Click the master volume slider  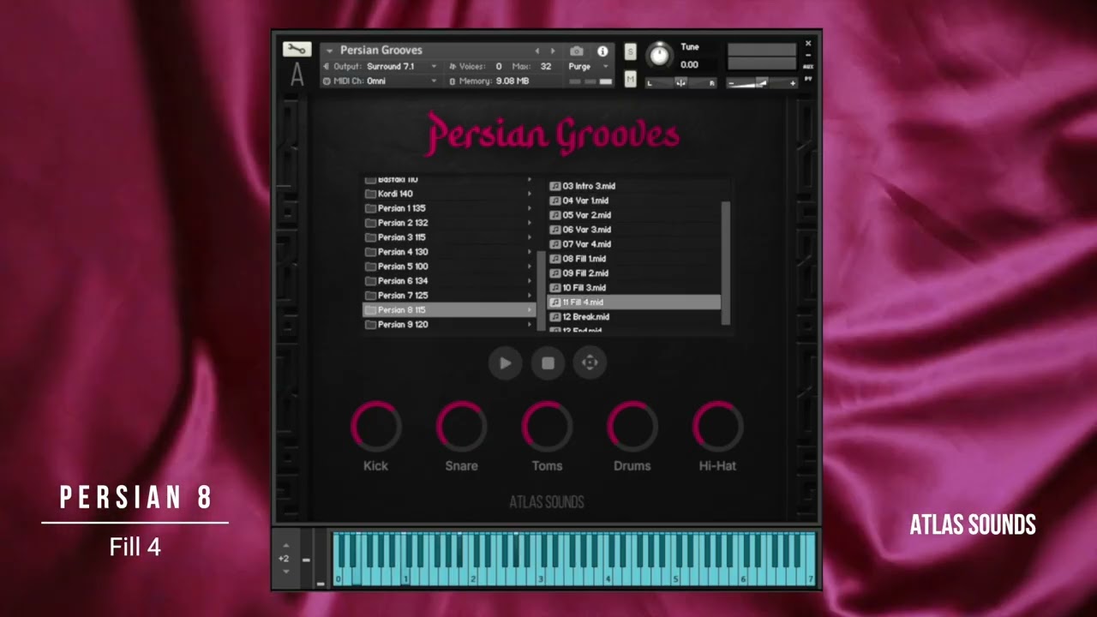(x=762, y=83)
